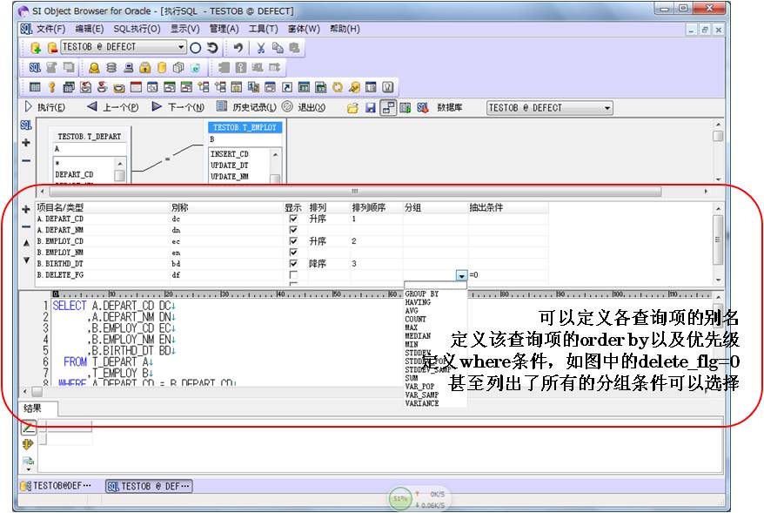Image resolution: width=764 pixels, height=513 pixels.
Task: Click the red SQL execution icon near 数据库
Action: 422,106
